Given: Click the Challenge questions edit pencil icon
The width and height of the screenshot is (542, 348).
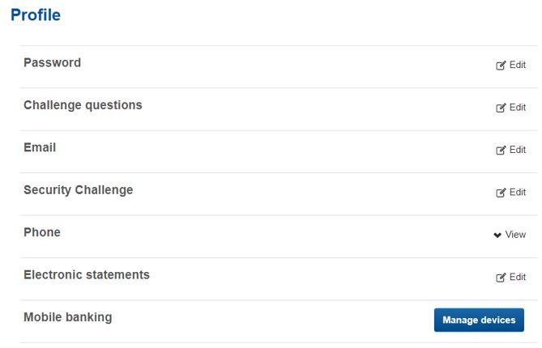Looking at the screenshot, I should tap(501, 108).
